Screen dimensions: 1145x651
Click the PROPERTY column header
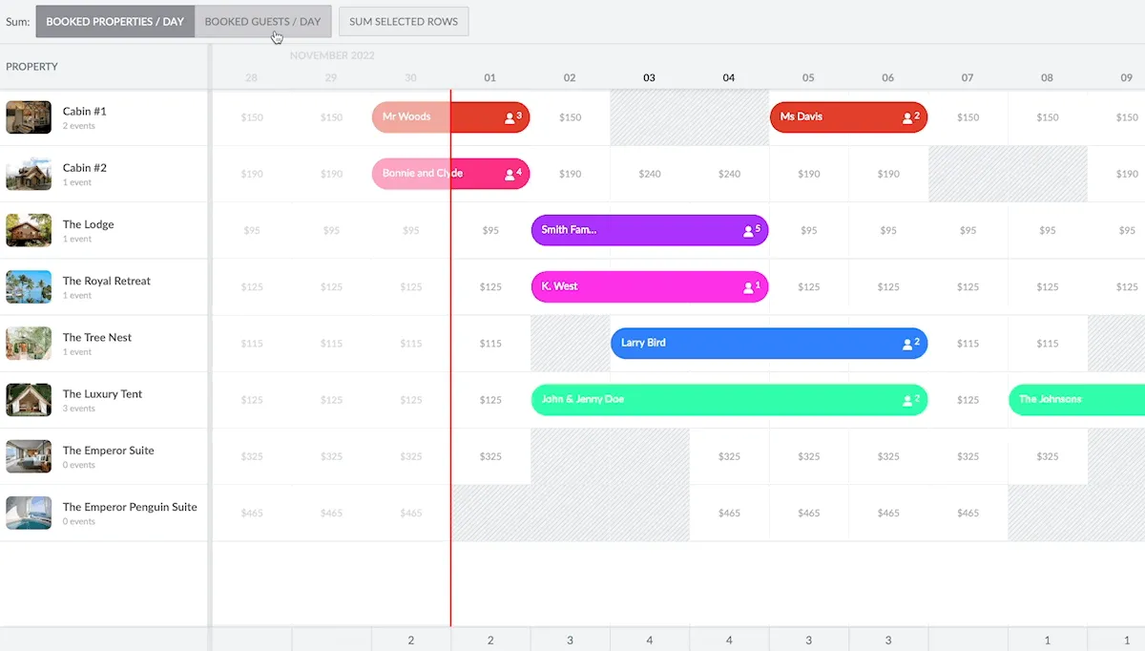[x=32, y=67]
